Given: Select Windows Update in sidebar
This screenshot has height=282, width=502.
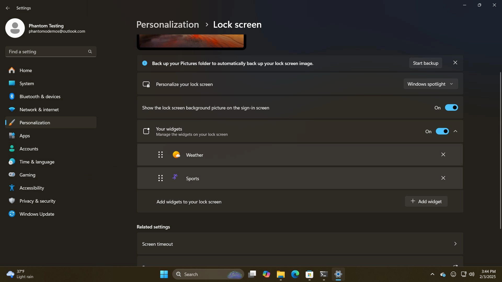Looking at the screenshot, I should 37,214.
